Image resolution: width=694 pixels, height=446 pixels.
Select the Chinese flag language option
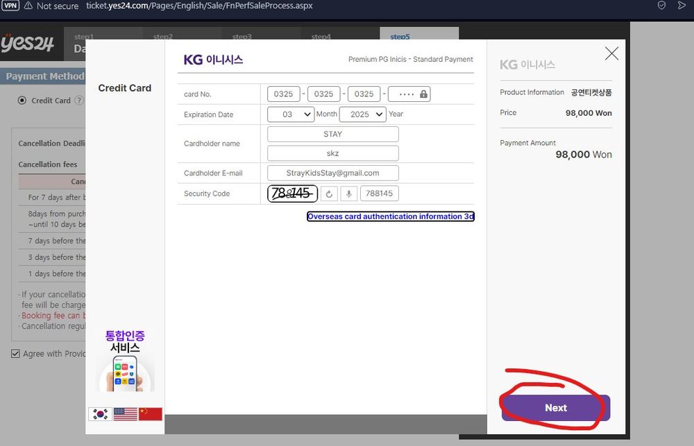(x=151, y=413)
